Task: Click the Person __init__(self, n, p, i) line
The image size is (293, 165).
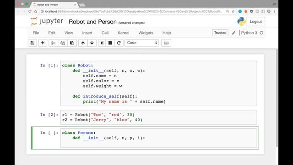Action: coord(109,138)
